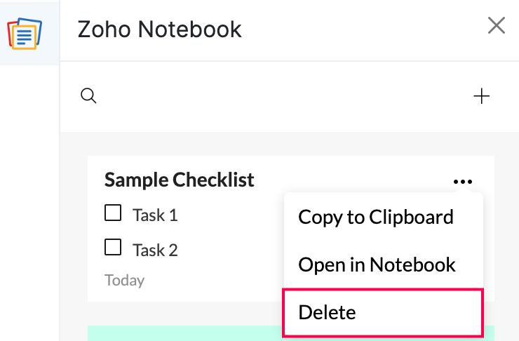Select Open in Notebook menu entry
519x341 pixels.
coord(377,265)
